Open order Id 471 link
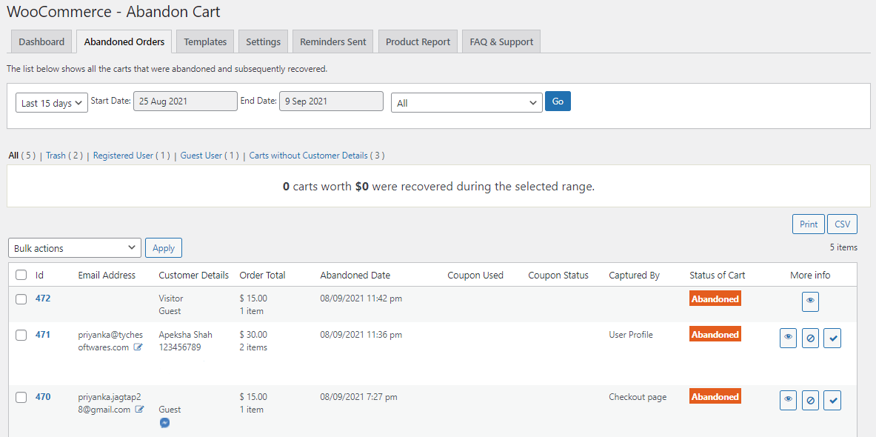 pyautogui.click(x=43, y=335)
